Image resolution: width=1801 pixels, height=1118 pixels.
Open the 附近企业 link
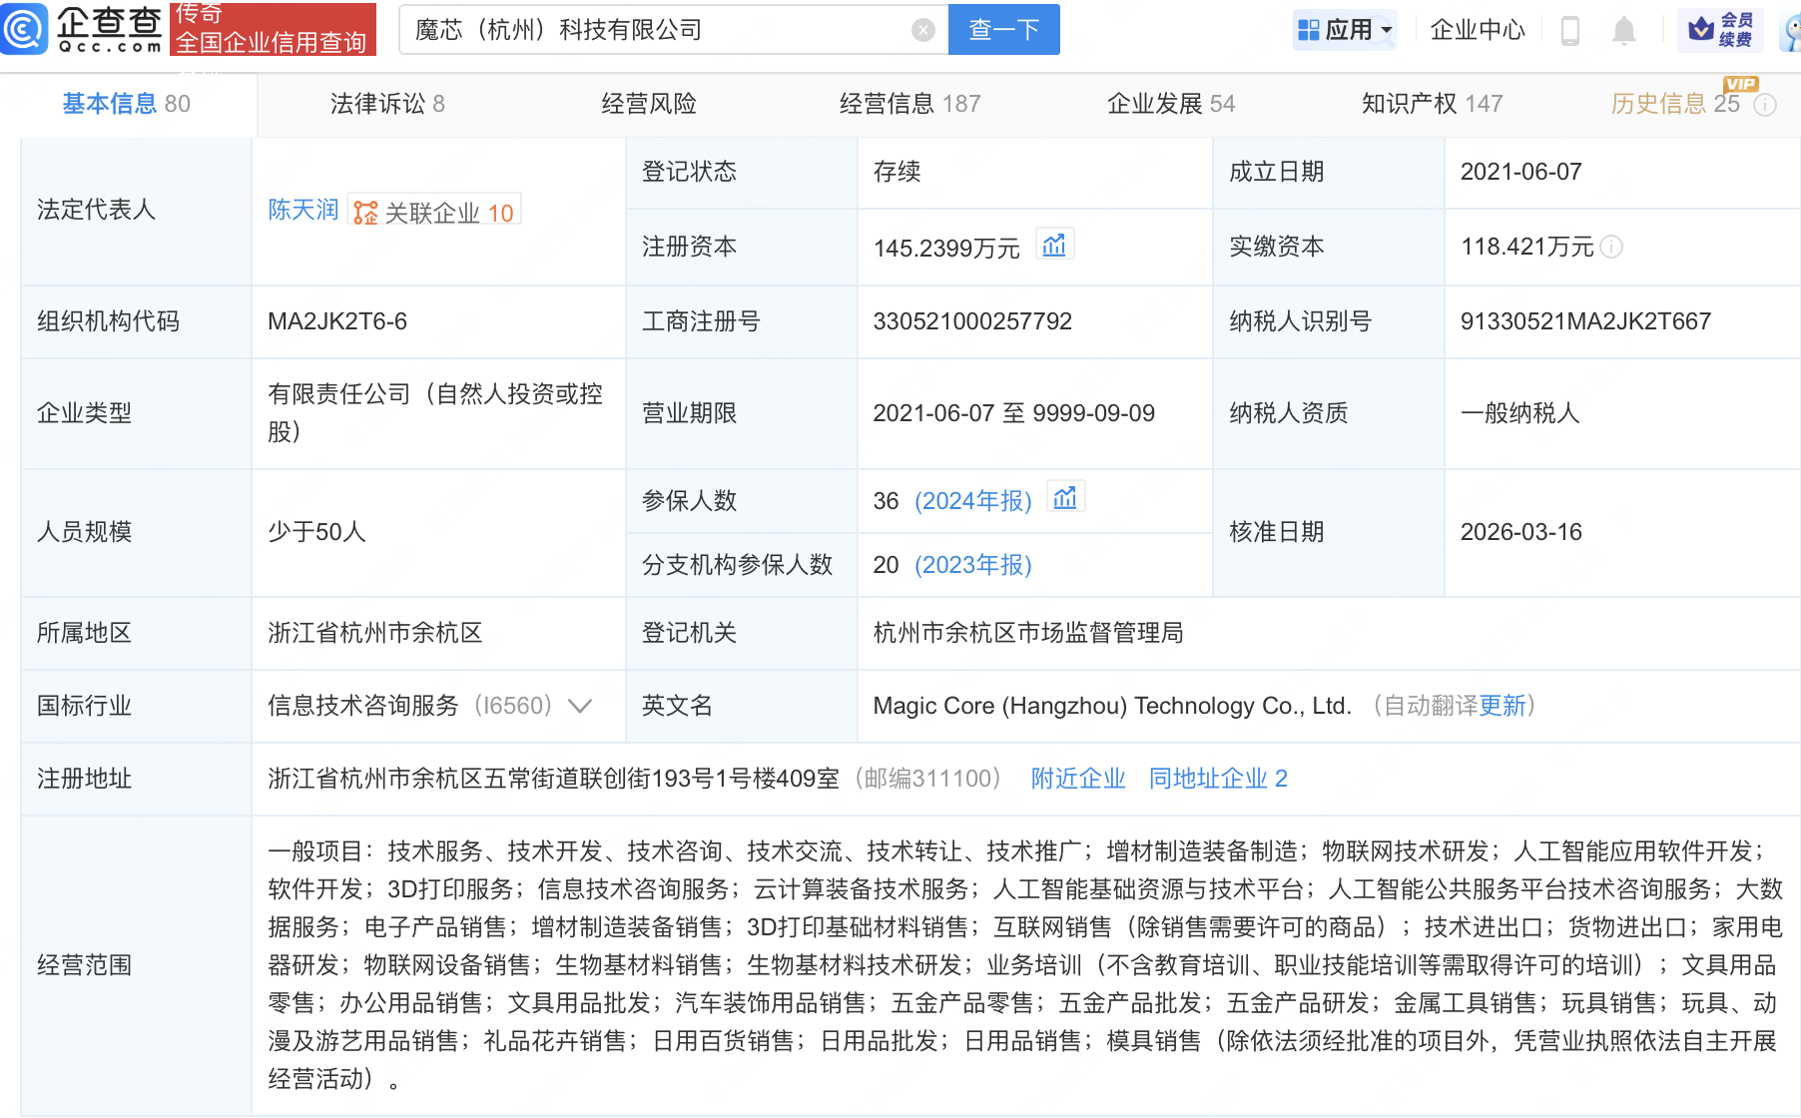coord(1078,779)
